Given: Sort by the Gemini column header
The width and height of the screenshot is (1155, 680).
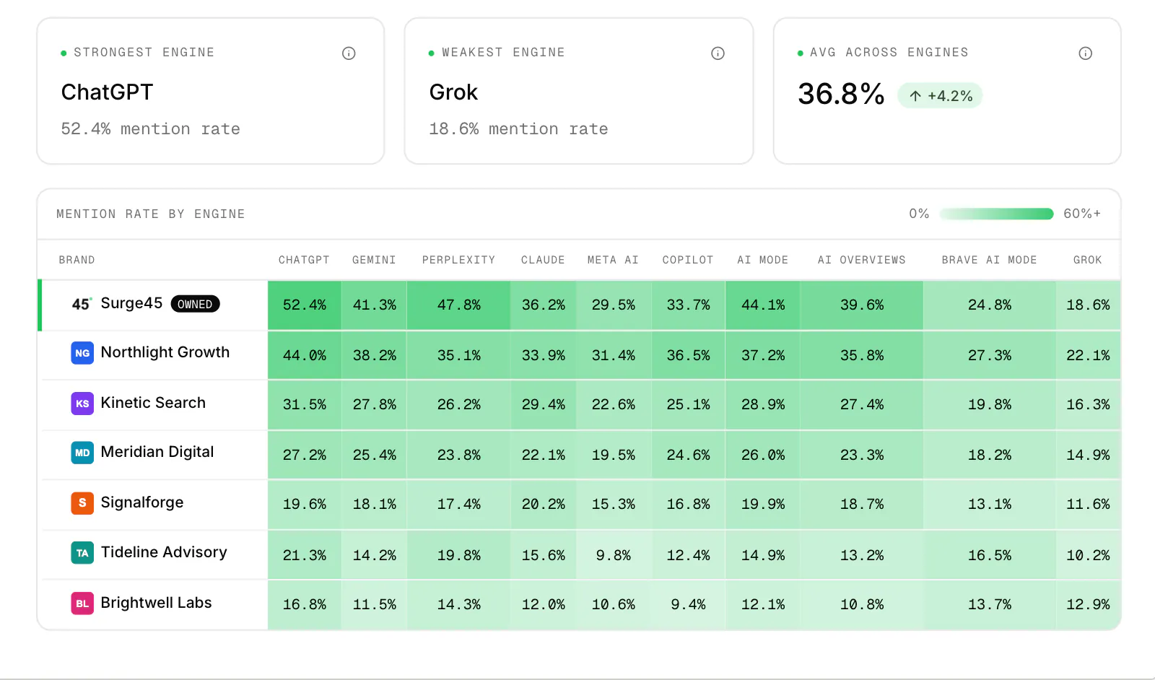Looking at the screenshot, I should pyautogui.click(x=374, y=260).
